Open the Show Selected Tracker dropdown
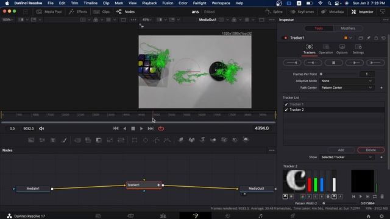Viewport: 390px width, 219px height. click(347, 157)
